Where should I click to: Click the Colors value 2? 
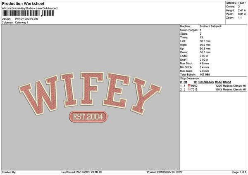click(x=239, y=7)
